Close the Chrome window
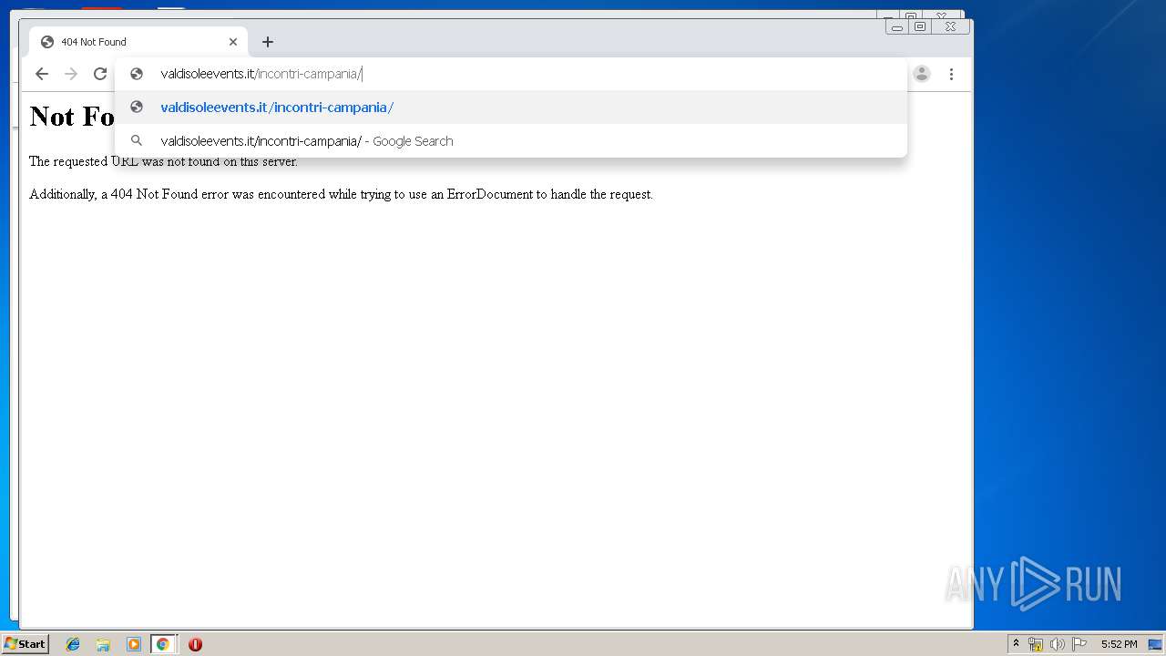This screenshot has width=1166, height=656. click(950, 27)
